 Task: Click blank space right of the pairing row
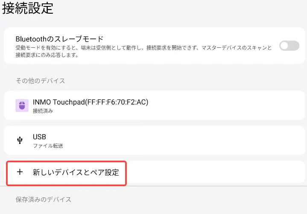[x=213, y=173]
